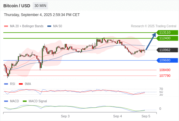Click the Sep 5 date axis label
Image resolution: width=179 pixels, height=121 pixels.
[146, 116]
